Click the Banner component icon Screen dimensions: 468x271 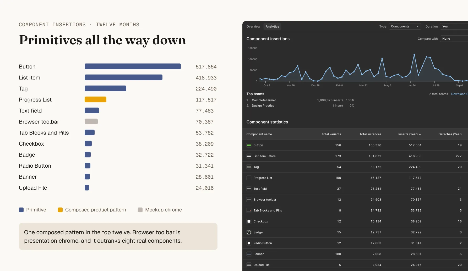click(249, 254)
